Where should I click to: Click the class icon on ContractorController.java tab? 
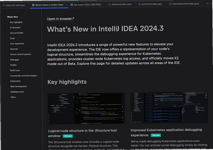pos(170,4)
